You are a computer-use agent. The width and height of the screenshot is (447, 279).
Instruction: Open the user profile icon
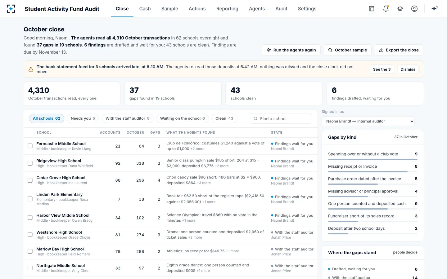(x=414, y=9)
